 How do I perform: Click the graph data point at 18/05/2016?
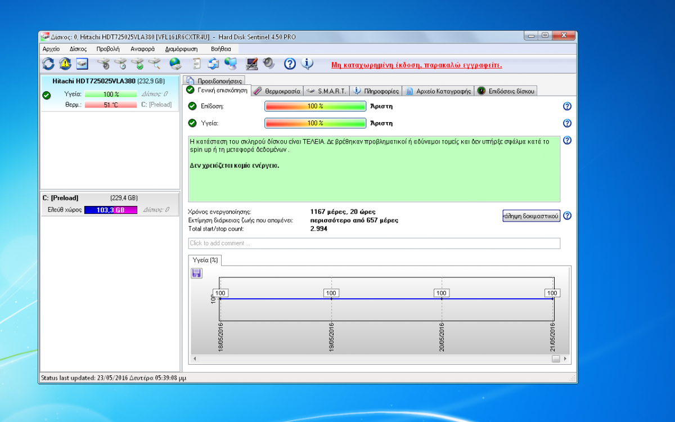pyautogui.click(x=220, y=299)
